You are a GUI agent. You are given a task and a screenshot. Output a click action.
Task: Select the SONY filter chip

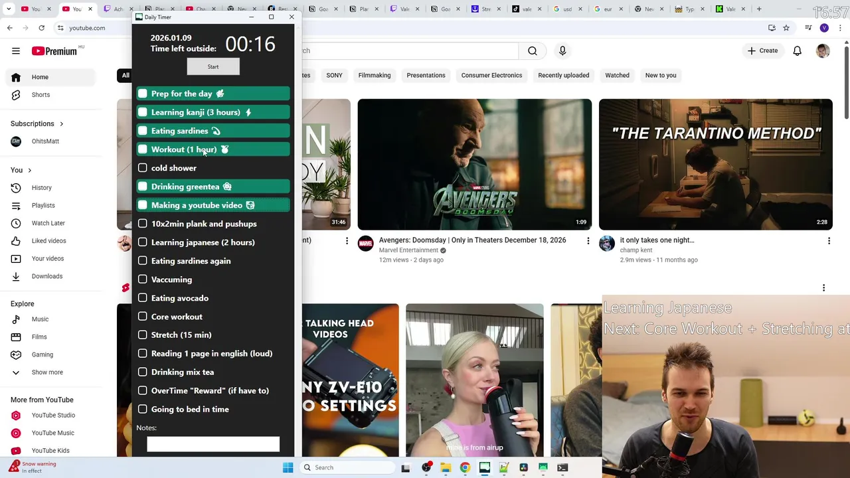click(334, 75)
